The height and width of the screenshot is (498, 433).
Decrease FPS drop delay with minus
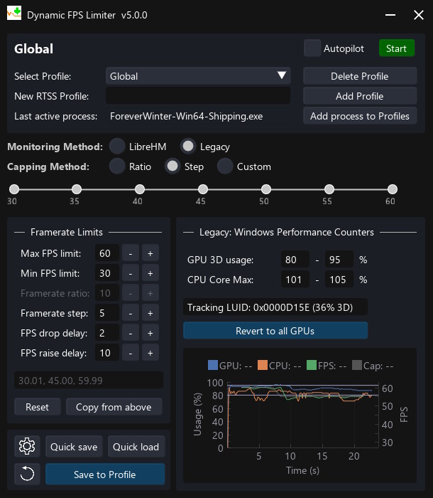pyautogui.click(x=131, y=333)
